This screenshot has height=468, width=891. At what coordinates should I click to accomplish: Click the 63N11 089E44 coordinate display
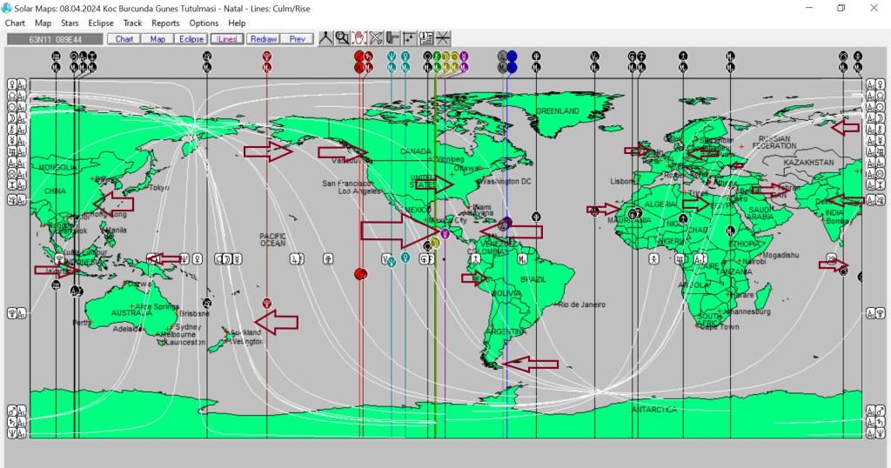pyautogui.click(x=54, y=39)
